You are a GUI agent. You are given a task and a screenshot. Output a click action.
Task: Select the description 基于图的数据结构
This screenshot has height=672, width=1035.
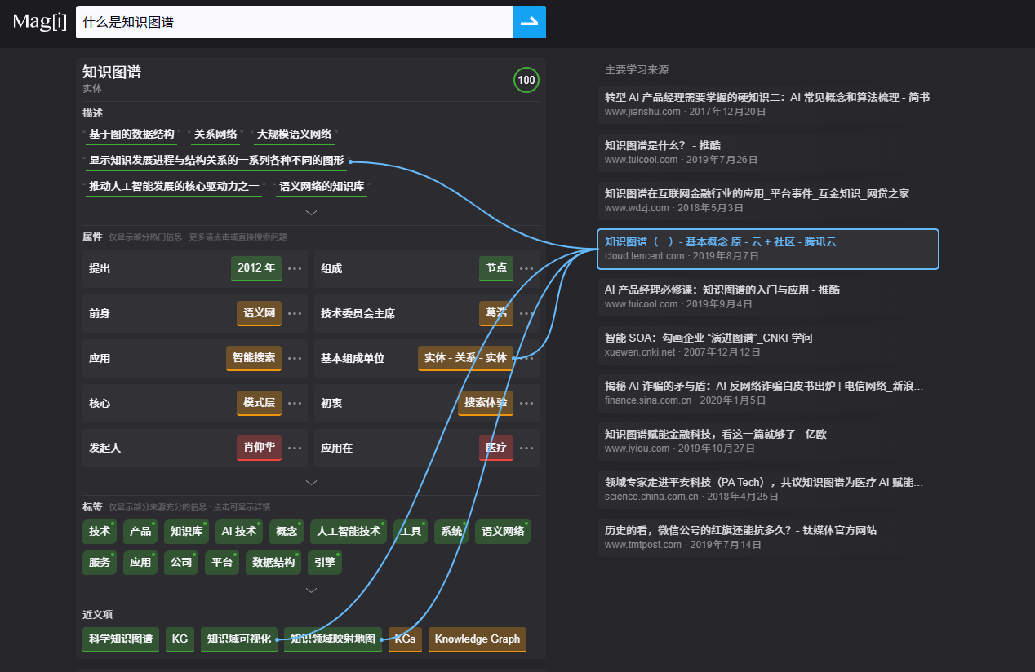[131, 135]
